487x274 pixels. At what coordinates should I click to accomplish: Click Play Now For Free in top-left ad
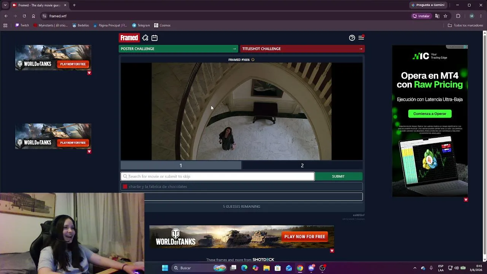click(73, 64)
